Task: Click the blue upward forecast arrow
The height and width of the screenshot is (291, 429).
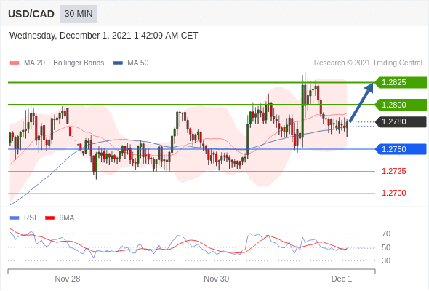Action: pyautogui.click(x=361, y=103)
